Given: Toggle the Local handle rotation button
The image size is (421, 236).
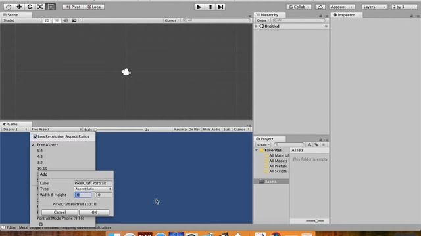Looking at the screenshot, I should click(94, 7).
